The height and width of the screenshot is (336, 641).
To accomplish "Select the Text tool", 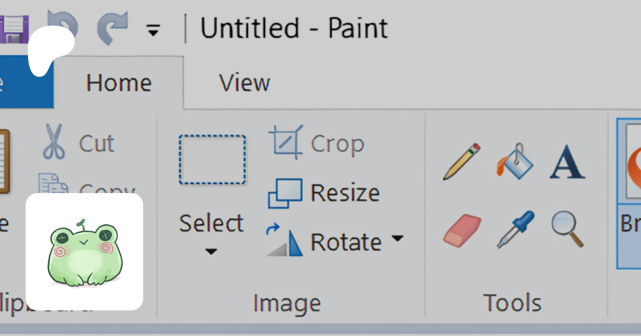I will click(x=567, y=162).
